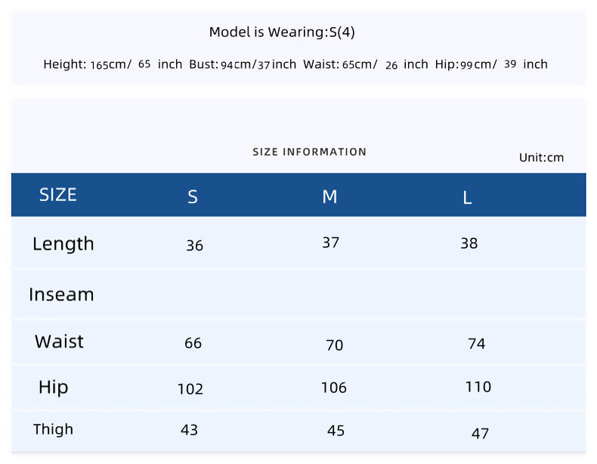
Task: Click the Length value 38 for L
Action: (469, 243)
